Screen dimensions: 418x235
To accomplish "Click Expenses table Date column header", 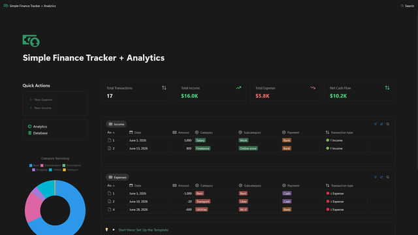I will (x=135, y=185).
